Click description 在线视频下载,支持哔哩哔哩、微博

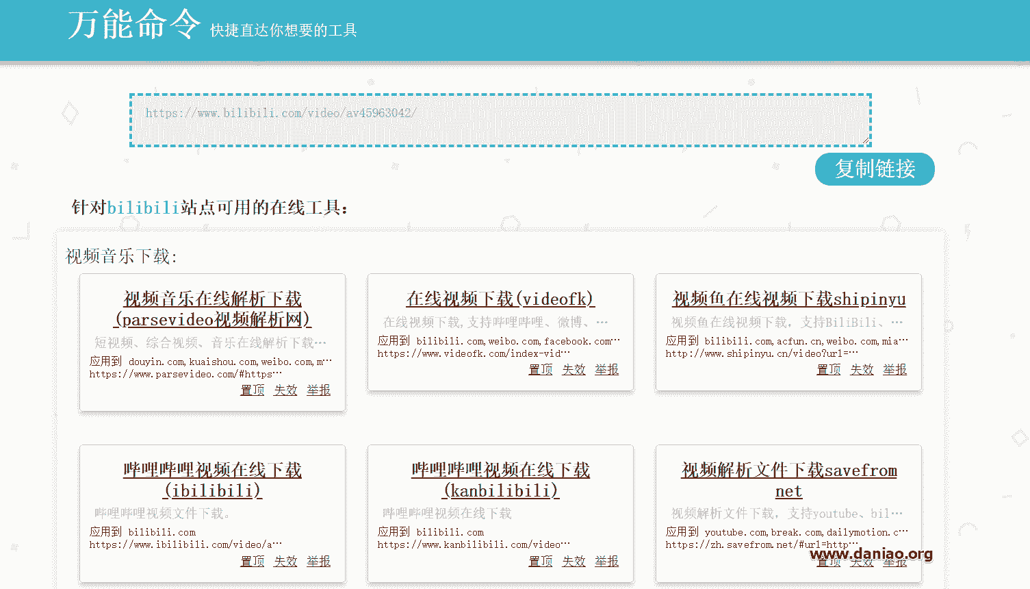pyautogui.click(x=495, y=322)
